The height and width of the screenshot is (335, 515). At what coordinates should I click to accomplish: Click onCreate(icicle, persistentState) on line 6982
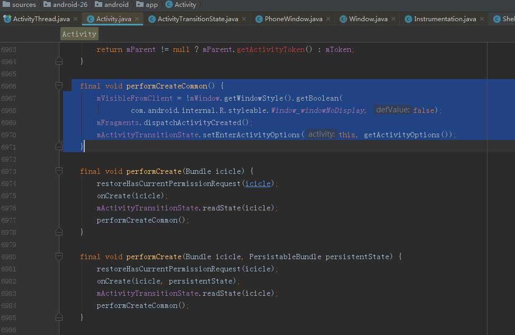coord(166,281)
